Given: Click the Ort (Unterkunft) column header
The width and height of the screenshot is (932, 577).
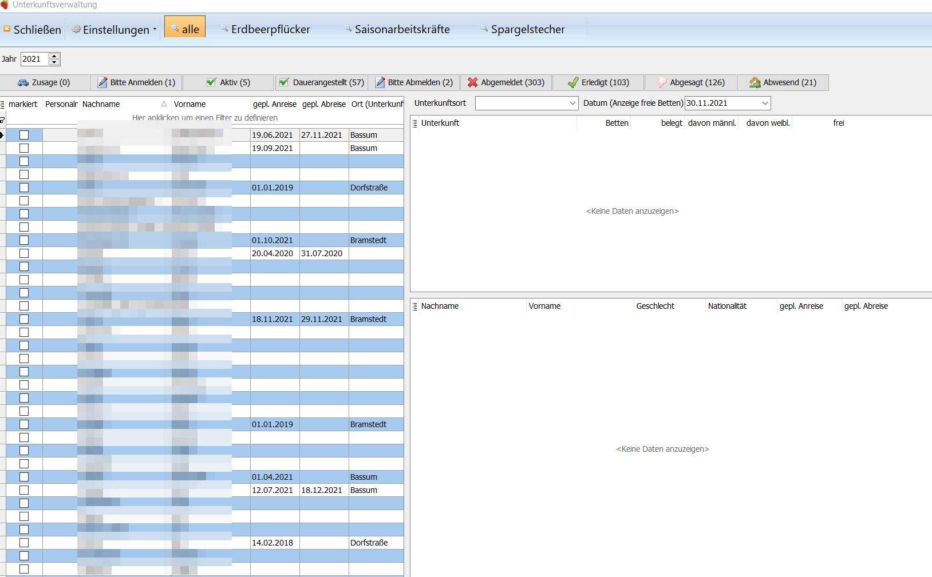Looking at the screenshot, I should (x=377, y=104).
